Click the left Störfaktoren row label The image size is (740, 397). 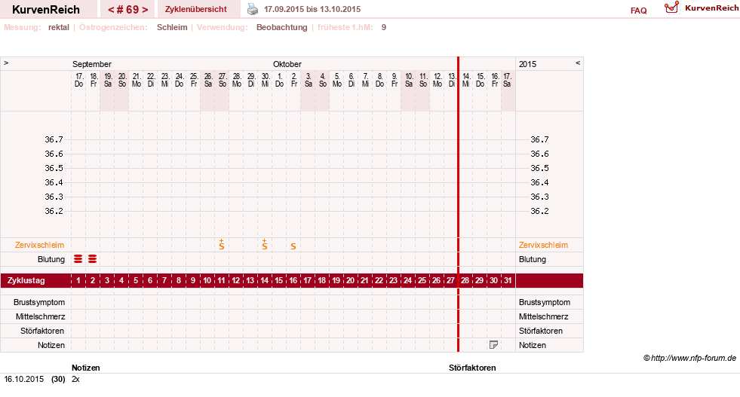tap(42, 331)
